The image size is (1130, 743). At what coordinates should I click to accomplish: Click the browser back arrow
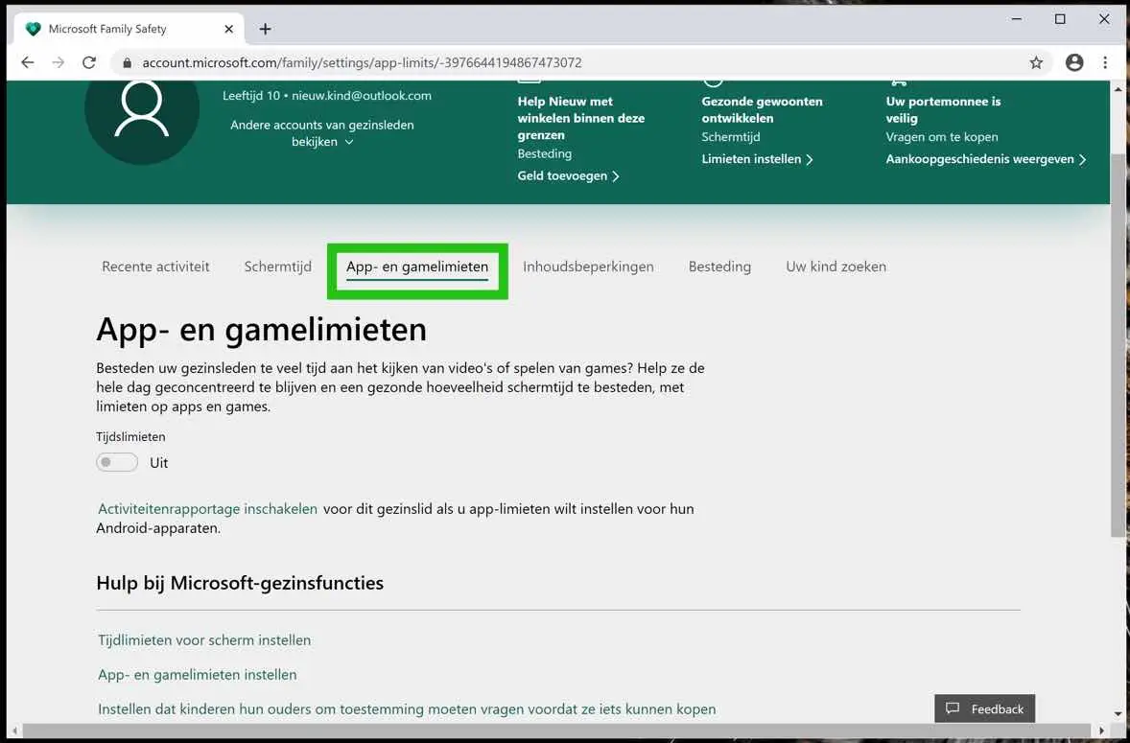28,62
